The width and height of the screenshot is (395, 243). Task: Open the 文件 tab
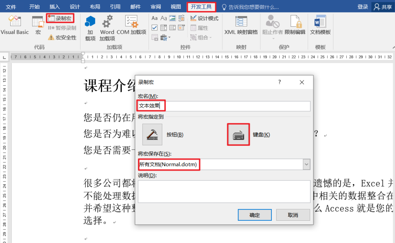11,7
